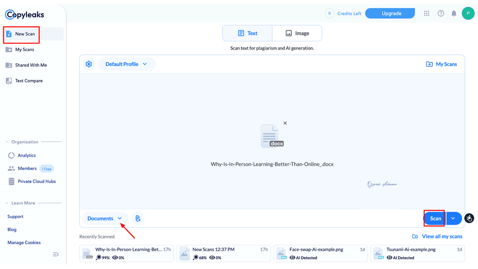Click the 1 Free members badge
This screenshot has height=269, width=478.
pyautogui.click(x=47, y=169)
